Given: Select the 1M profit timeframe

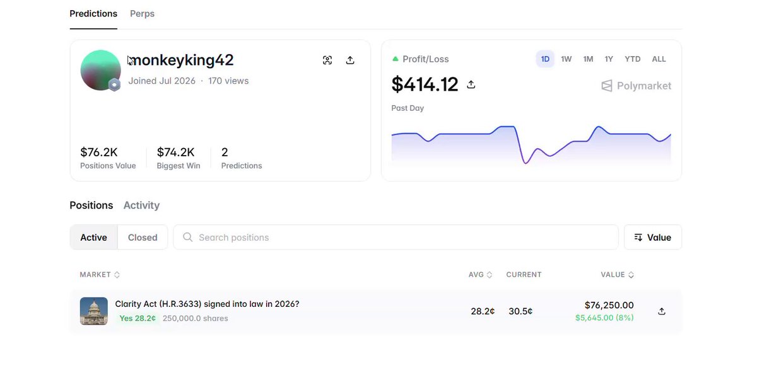Looking at the screenshot, I should point(588,59).
